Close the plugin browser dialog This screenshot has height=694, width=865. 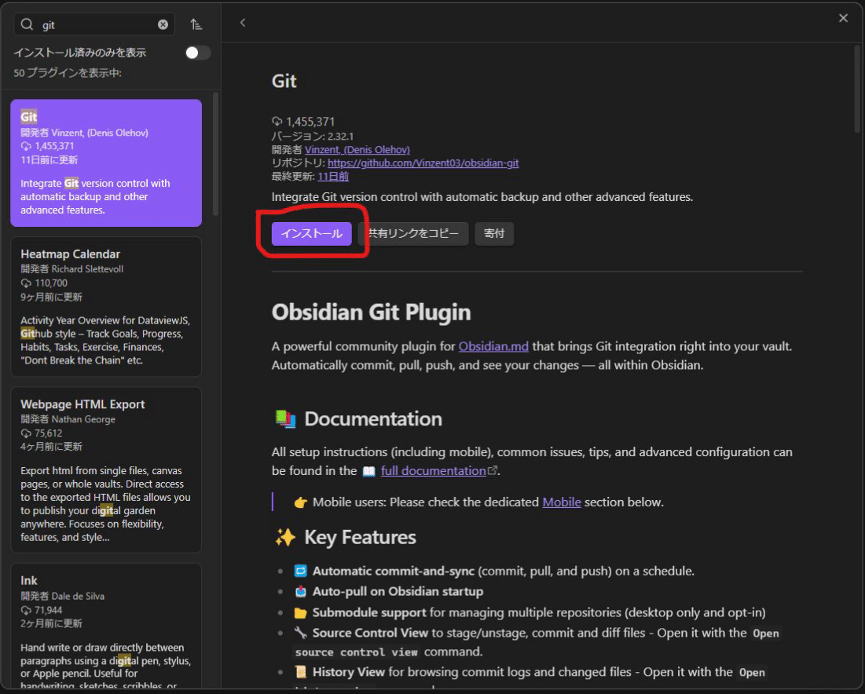click(843, 18)
